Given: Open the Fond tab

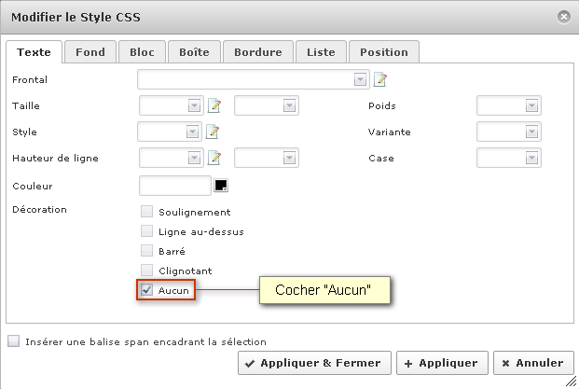Looking at the screenshot, I should tap(90, 52).
